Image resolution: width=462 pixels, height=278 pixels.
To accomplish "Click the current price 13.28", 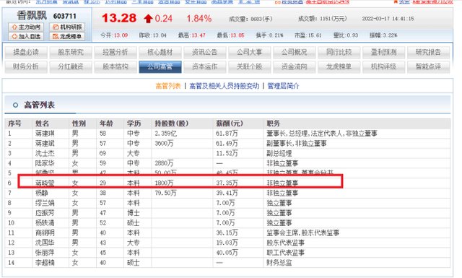I will [119, 18].
